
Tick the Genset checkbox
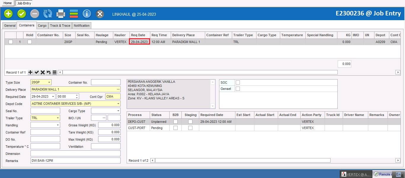click(237, 89)
